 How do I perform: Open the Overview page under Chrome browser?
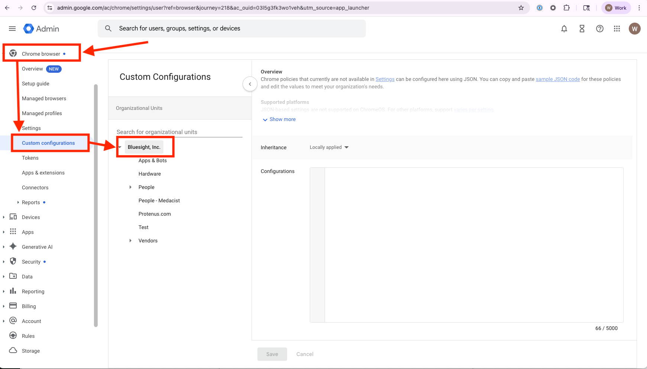32,69
